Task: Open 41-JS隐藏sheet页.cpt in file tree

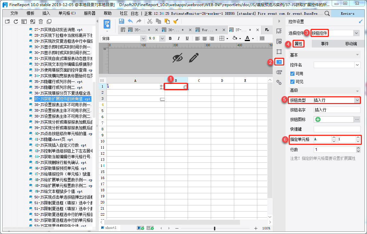Action: pos(53,139)
